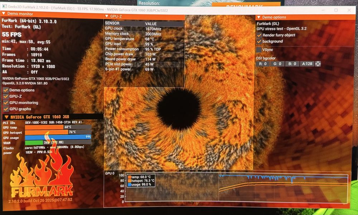Image resolution: width=358 pixels, height=215 pixels.
Task: Click the min/max/avg FPS line
Action: click(26, 42)
